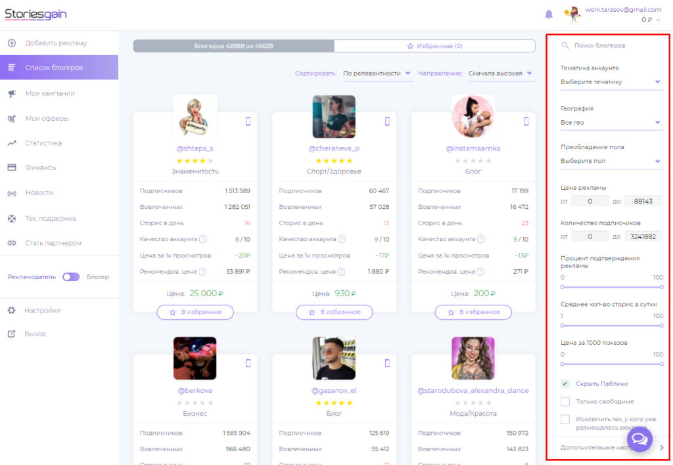The width and height of the screenshot is (673, 465).
Task: Click the Поиск блогеров search field
Action: [x=611, y=46]
